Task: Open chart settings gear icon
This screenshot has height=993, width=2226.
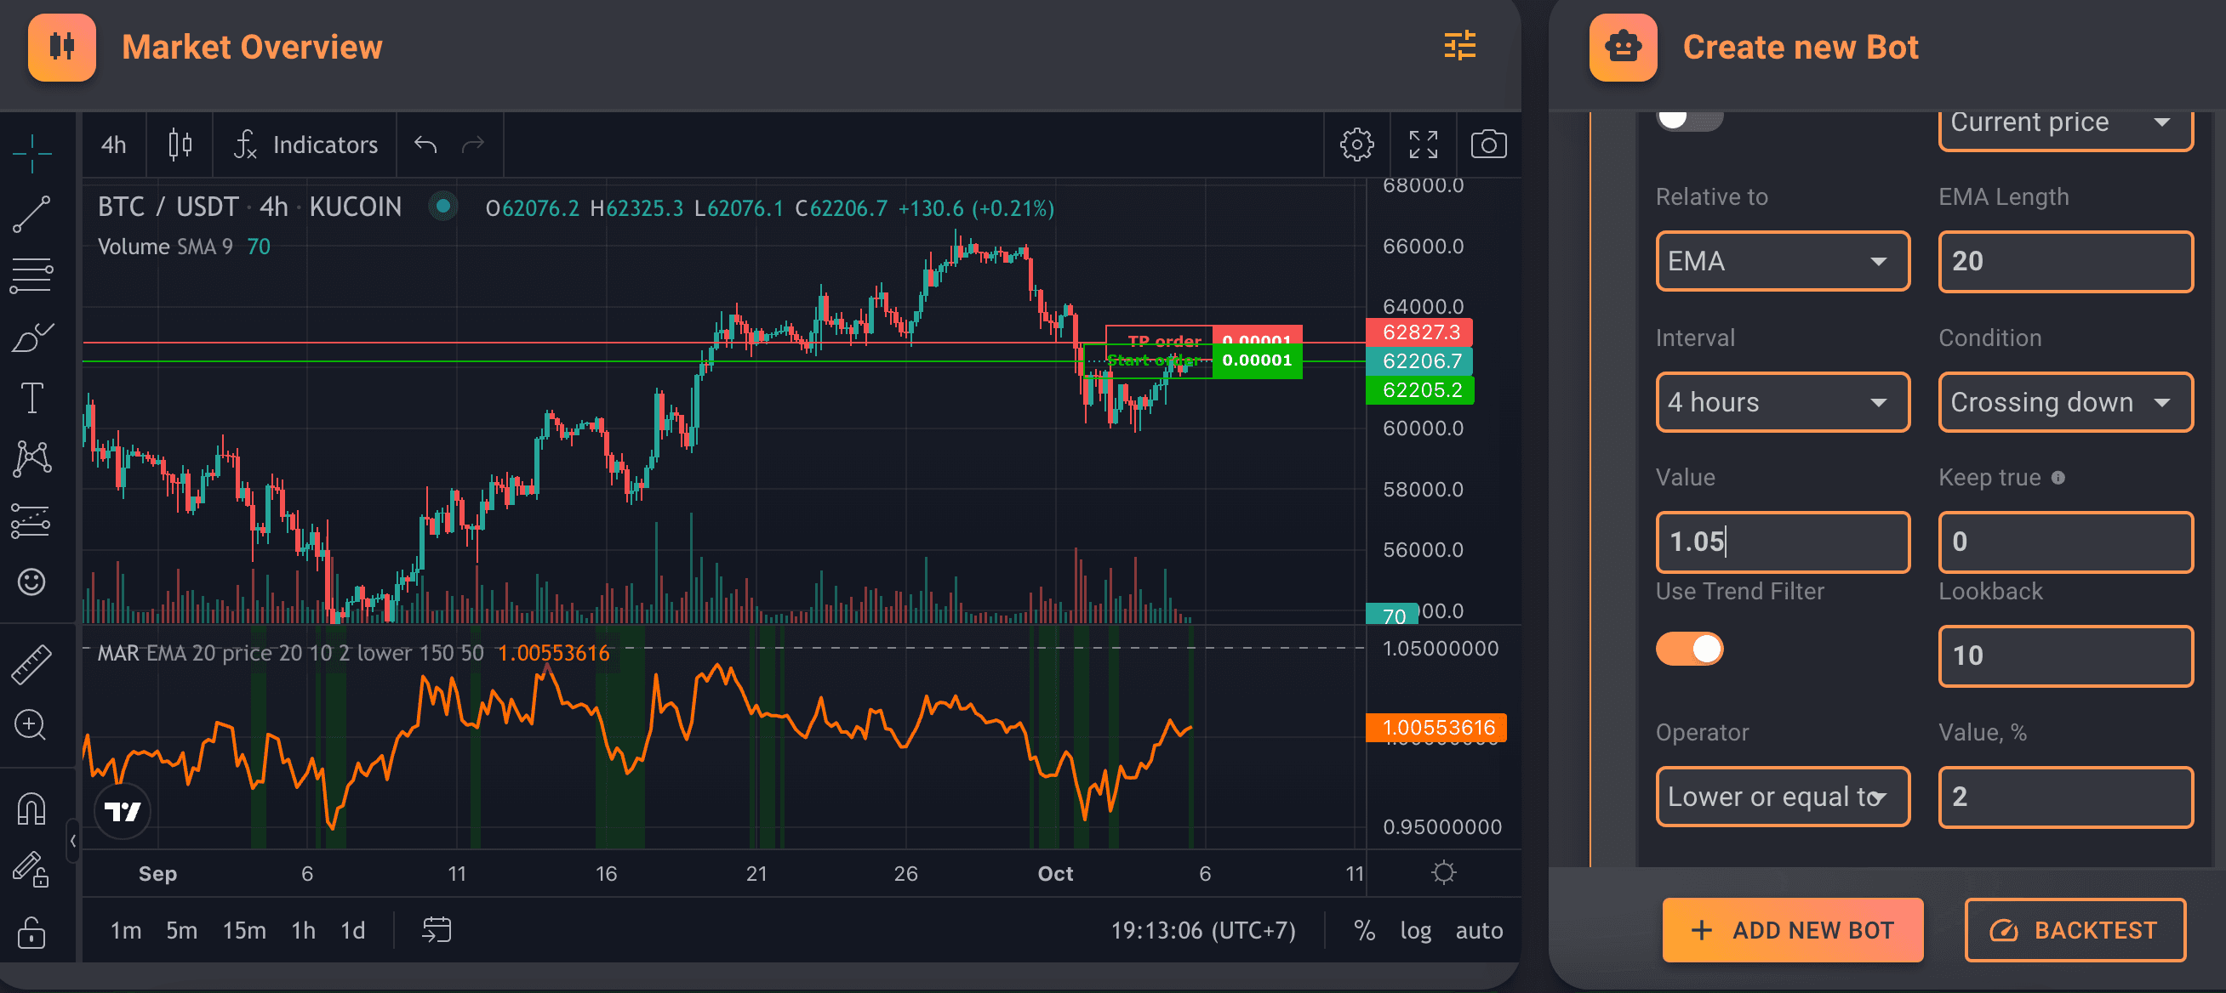Action: [x=1356, y=145]
